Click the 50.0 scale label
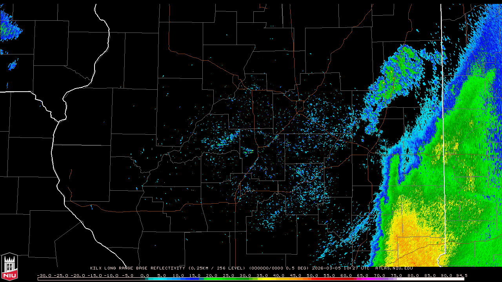Image resolution: width=502 pixels, height=282 pixels. tap(313, 276)
